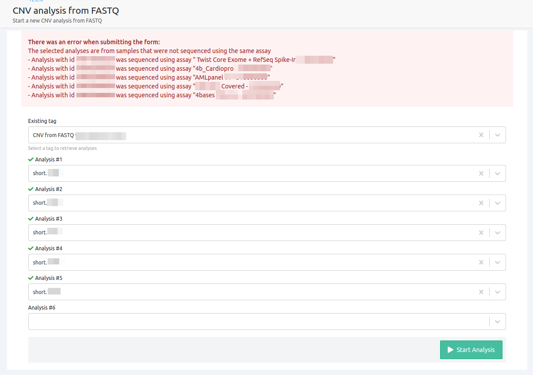Open the Analysis #5 dropdown arrow
Viewport: 533px width, 375px height.
[x=498, y=292]
